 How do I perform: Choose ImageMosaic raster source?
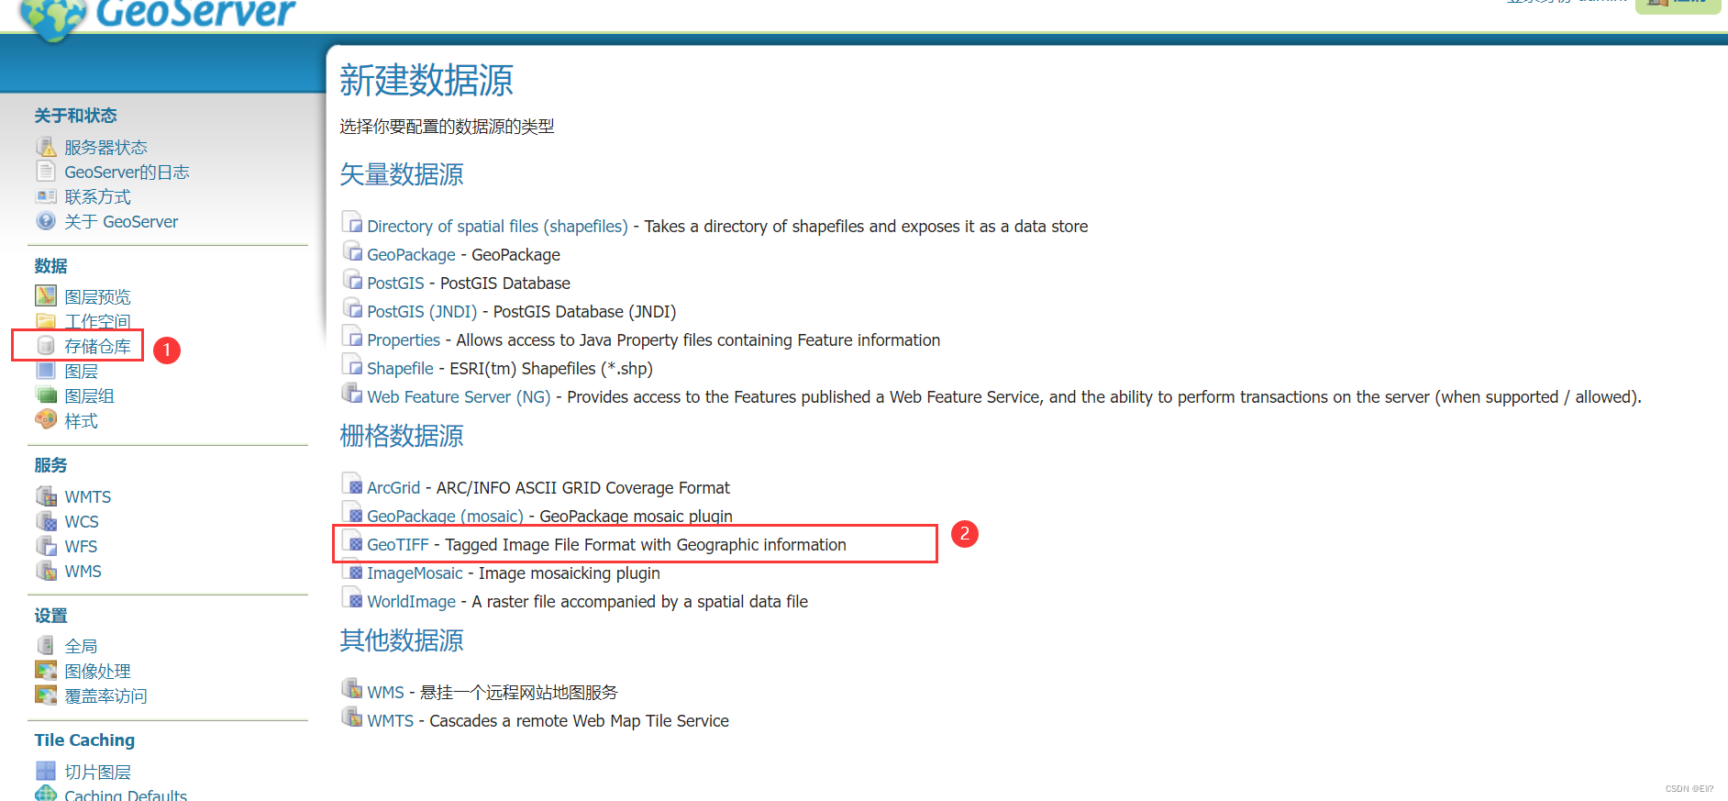click(415, 573)
